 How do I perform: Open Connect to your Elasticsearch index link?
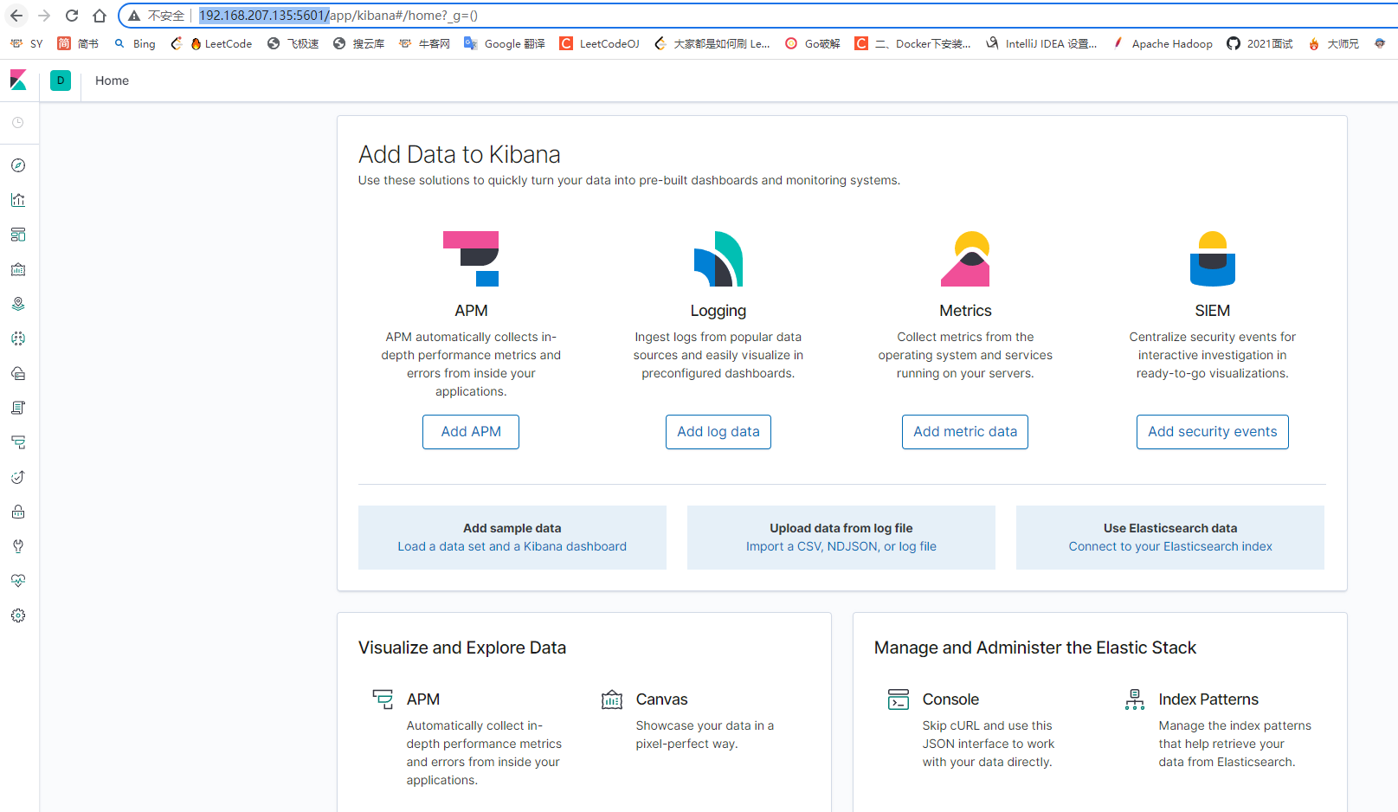[1170, 547]
